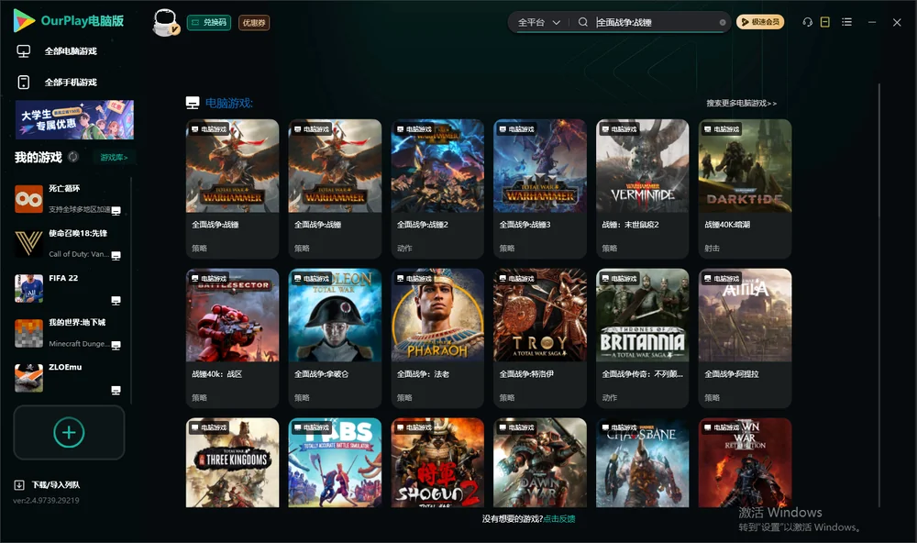Open the Three Kingdoms game card
Image resolution: width=917 pixels, height=543 pixels.
(x=232, y=462)
